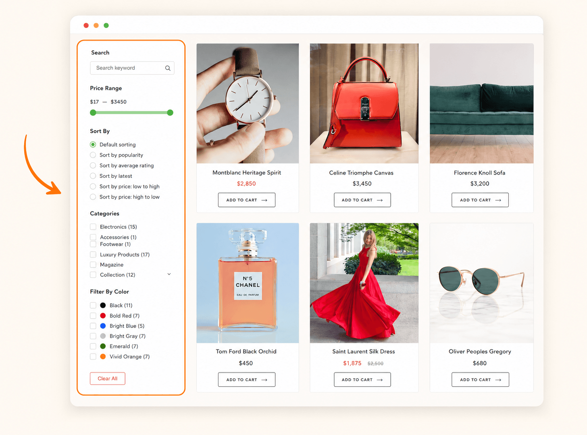
Task: Add Celine Triomphe Canvas to cart
Action: [362, 200]
